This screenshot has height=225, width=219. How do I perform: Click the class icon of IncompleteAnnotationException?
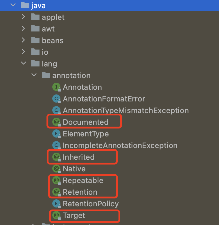[57, 145]
